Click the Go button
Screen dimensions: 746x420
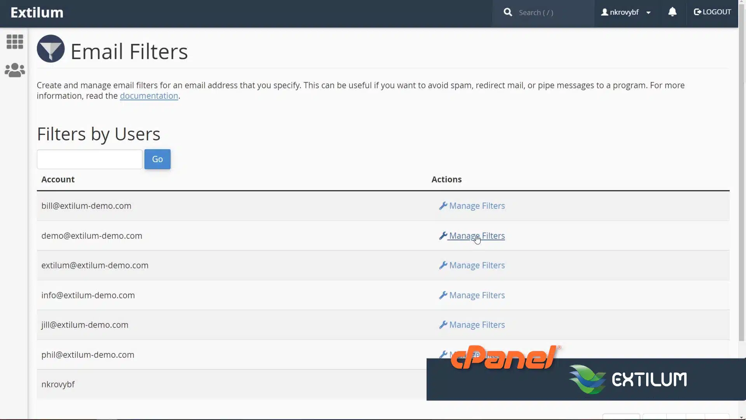pos(157,159)
